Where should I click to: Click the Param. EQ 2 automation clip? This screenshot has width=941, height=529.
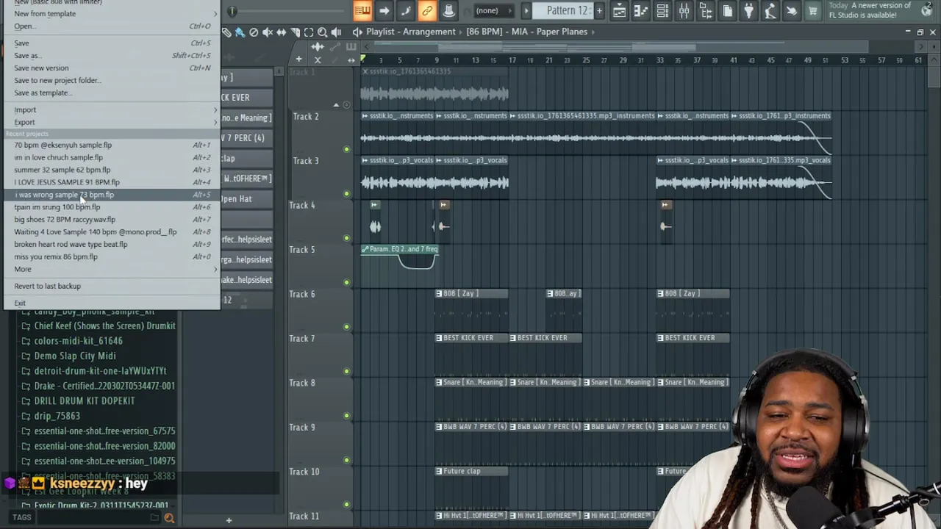[399, 257]
